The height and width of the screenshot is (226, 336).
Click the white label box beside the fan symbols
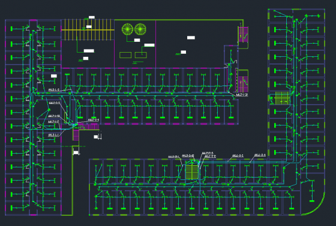click(137, 40)
